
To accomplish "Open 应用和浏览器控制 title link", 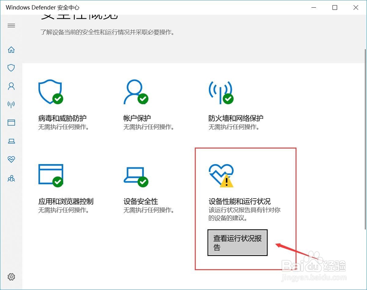I will click(66, 201).
